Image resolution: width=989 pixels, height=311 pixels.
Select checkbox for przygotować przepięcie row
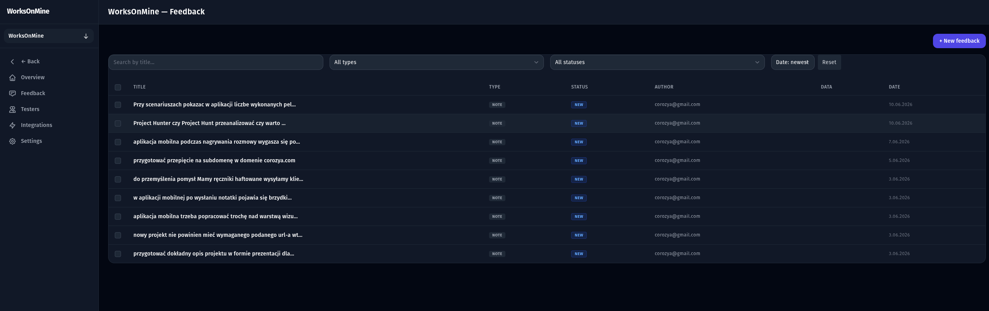pos(118,161)
